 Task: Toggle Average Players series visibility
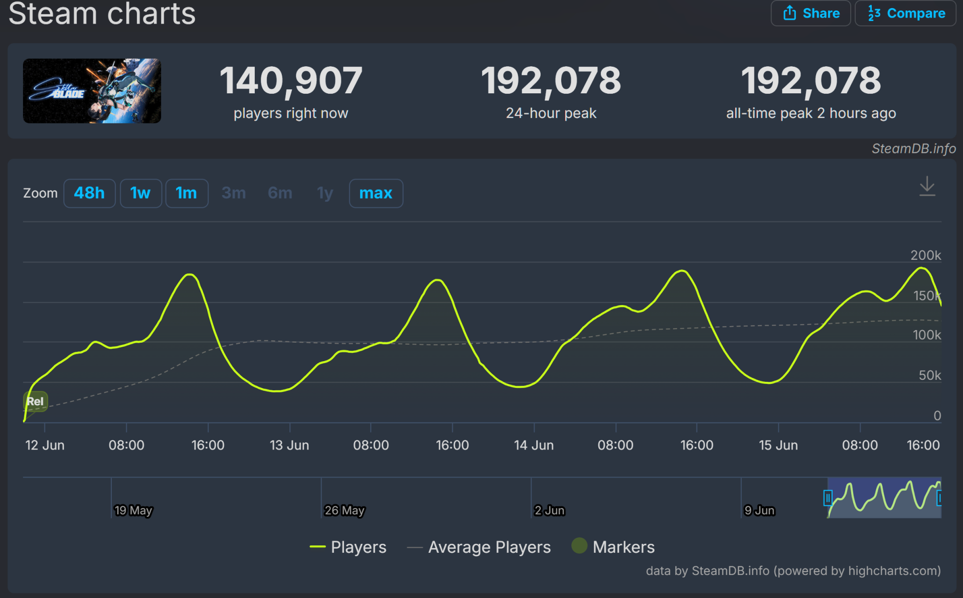coord(489,547)
